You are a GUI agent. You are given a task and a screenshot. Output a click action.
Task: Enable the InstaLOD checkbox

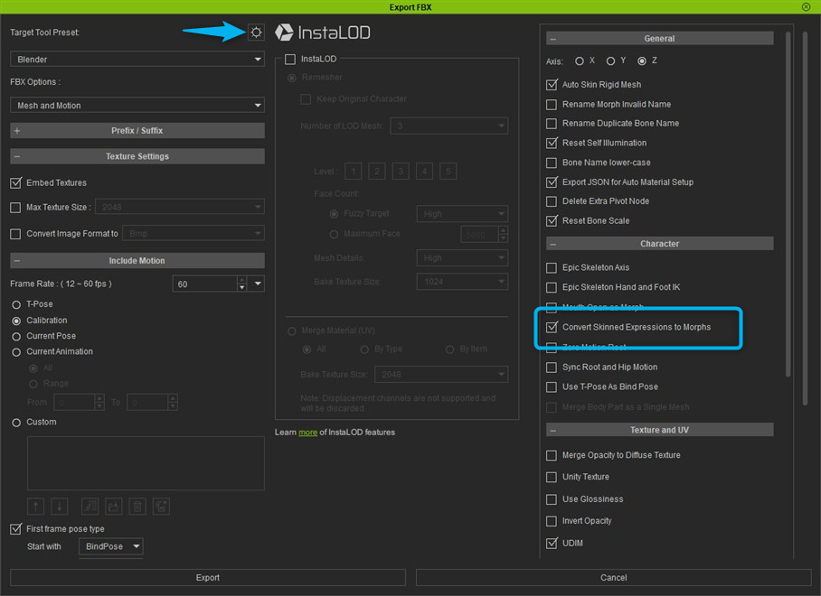coord(290,59)
